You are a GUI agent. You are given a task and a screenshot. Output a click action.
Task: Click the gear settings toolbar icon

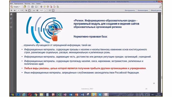(x=41, y=7)
